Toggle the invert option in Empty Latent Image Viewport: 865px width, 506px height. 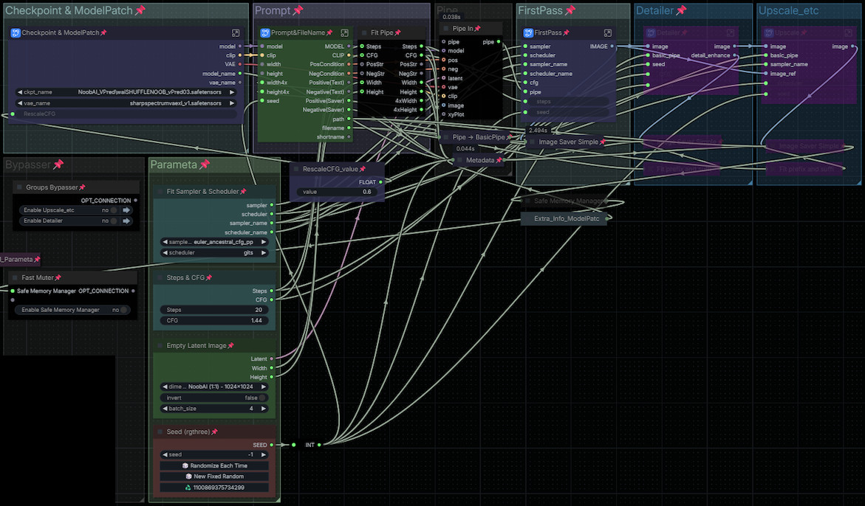point(261,398)
